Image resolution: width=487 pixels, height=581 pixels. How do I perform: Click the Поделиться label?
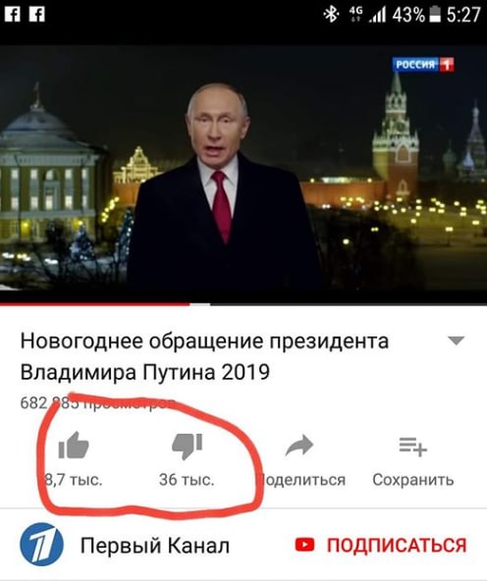click(301, 480)
